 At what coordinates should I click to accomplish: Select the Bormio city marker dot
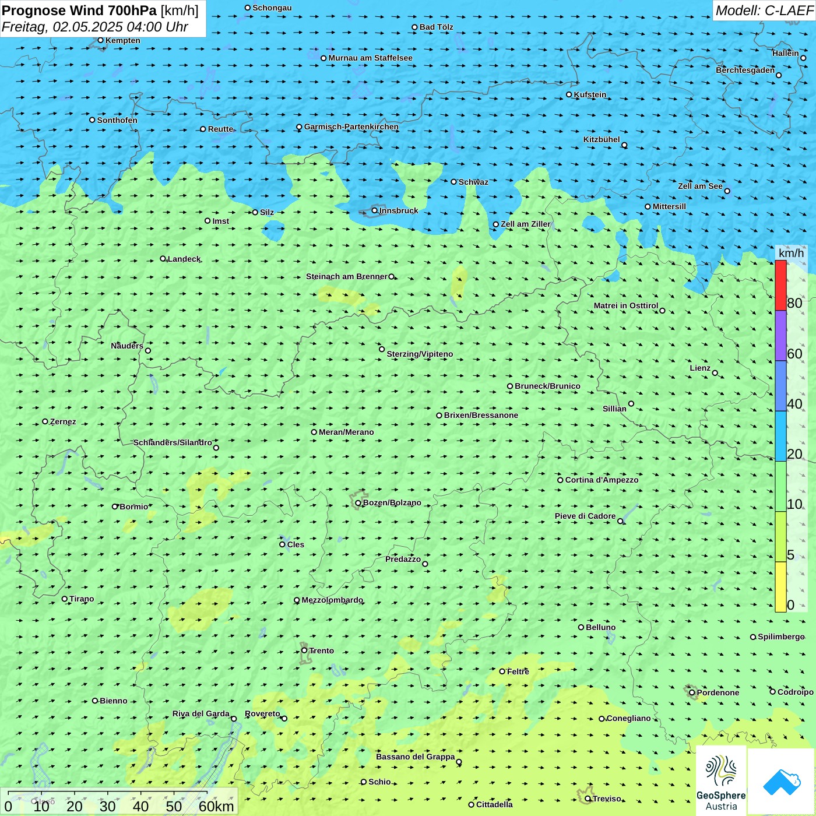115,507
